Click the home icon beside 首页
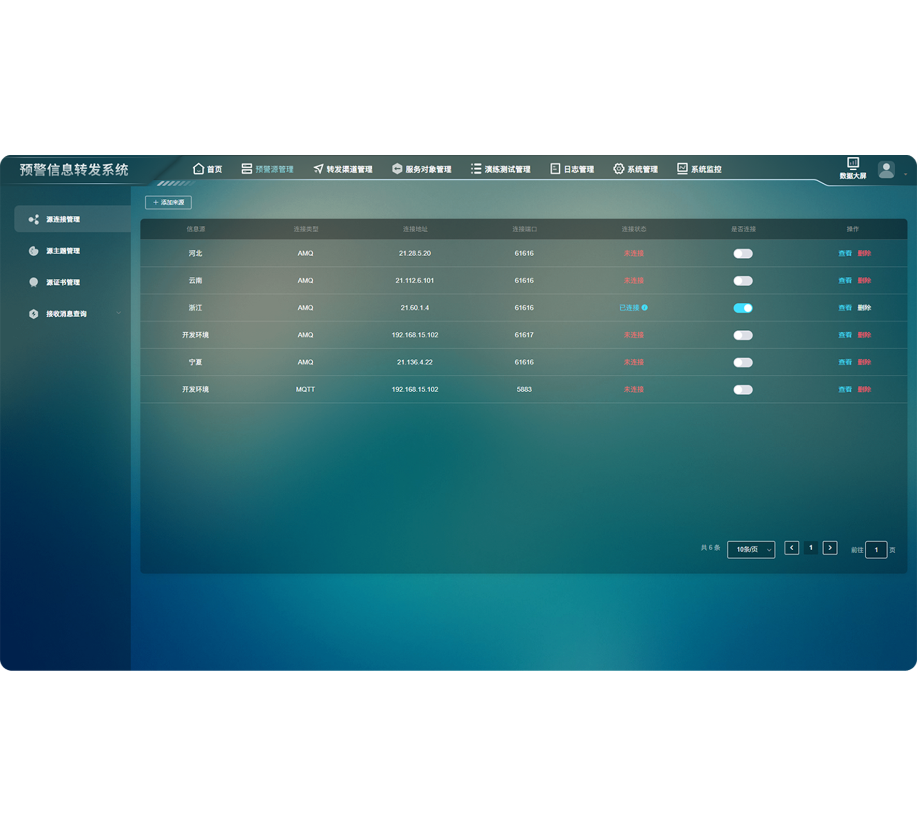This screenshot has width=917, height=825. [x=198, y=169]
